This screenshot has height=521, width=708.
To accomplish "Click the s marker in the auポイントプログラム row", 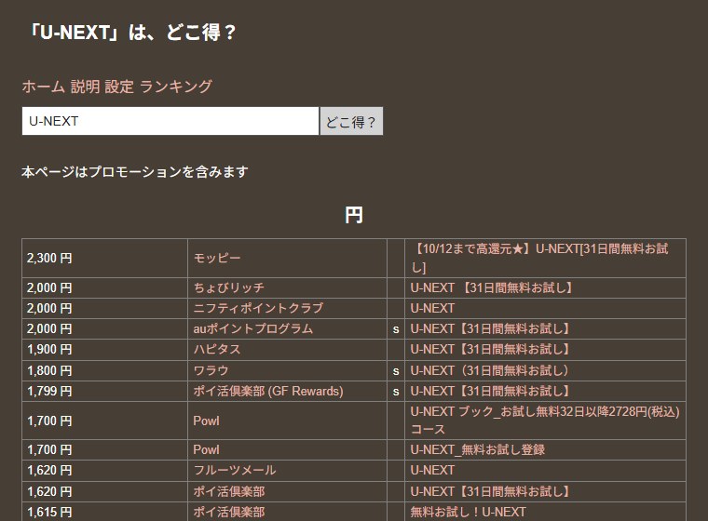I will coord(396,329).
